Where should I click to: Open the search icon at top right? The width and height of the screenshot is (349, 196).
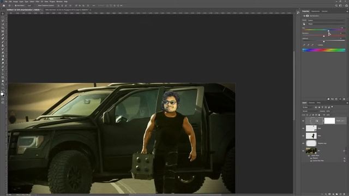(336, 5)
